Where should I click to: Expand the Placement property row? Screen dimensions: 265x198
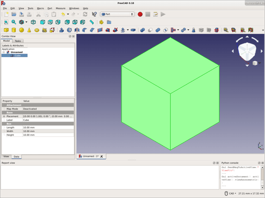click(4, 116)
